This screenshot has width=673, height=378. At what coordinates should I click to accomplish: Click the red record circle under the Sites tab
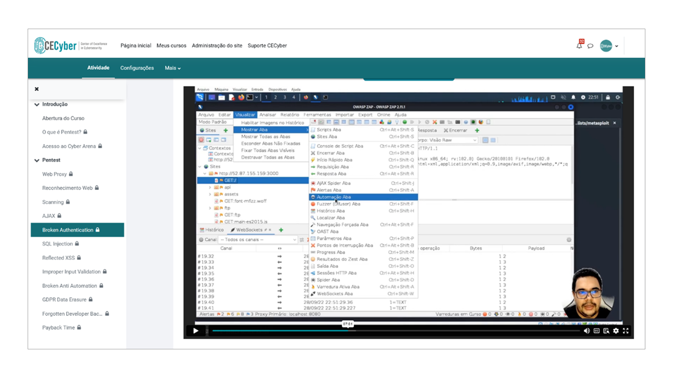(201, 140)
